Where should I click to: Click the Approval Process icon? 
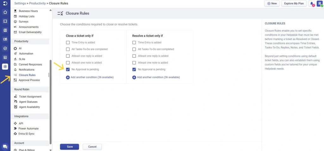(15, 80)
